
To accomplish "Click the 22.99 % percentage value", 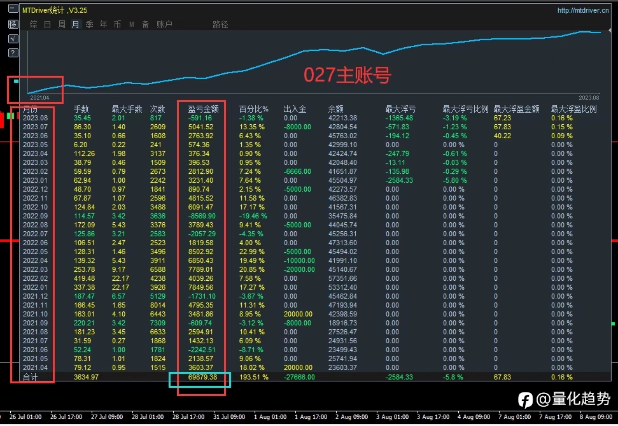I will (252, 252).
